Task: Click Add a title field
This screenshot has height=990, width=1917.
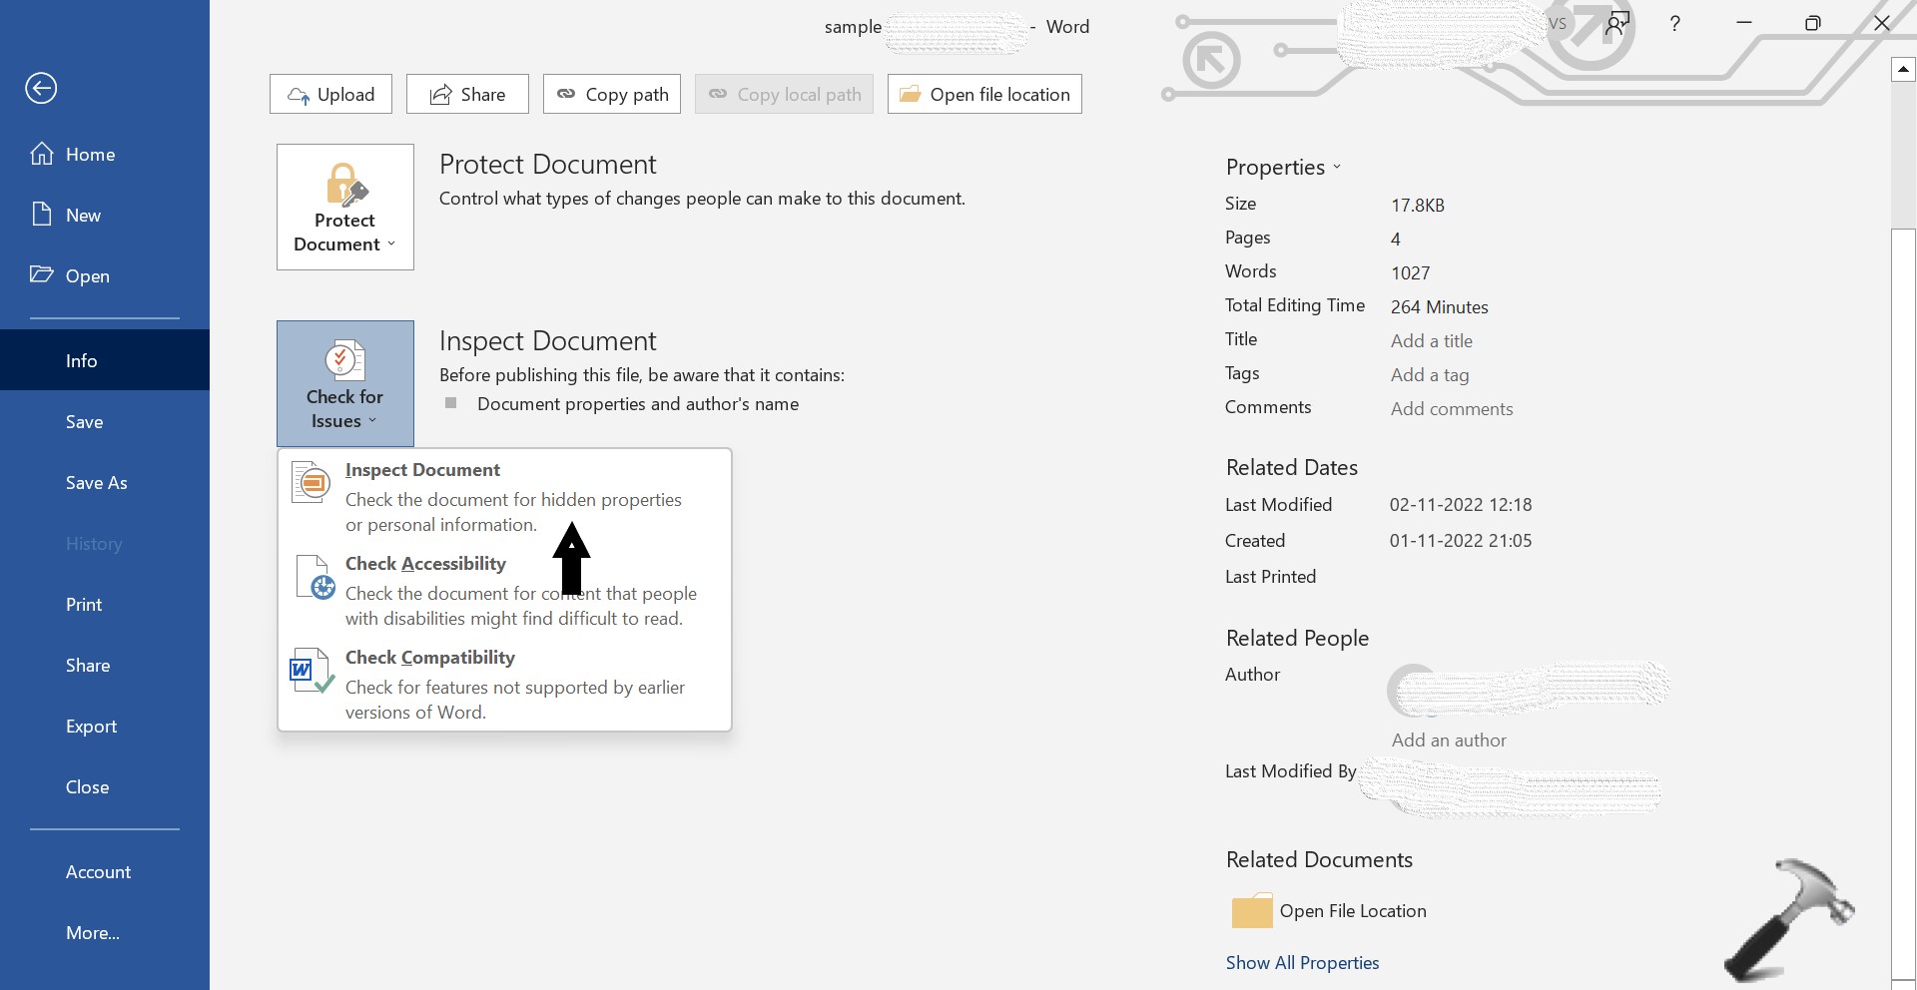Action: (x=1431, y=340)
